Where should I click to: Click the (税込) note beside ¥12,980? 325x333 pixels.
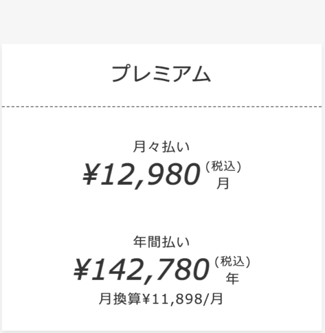point(223,166)
